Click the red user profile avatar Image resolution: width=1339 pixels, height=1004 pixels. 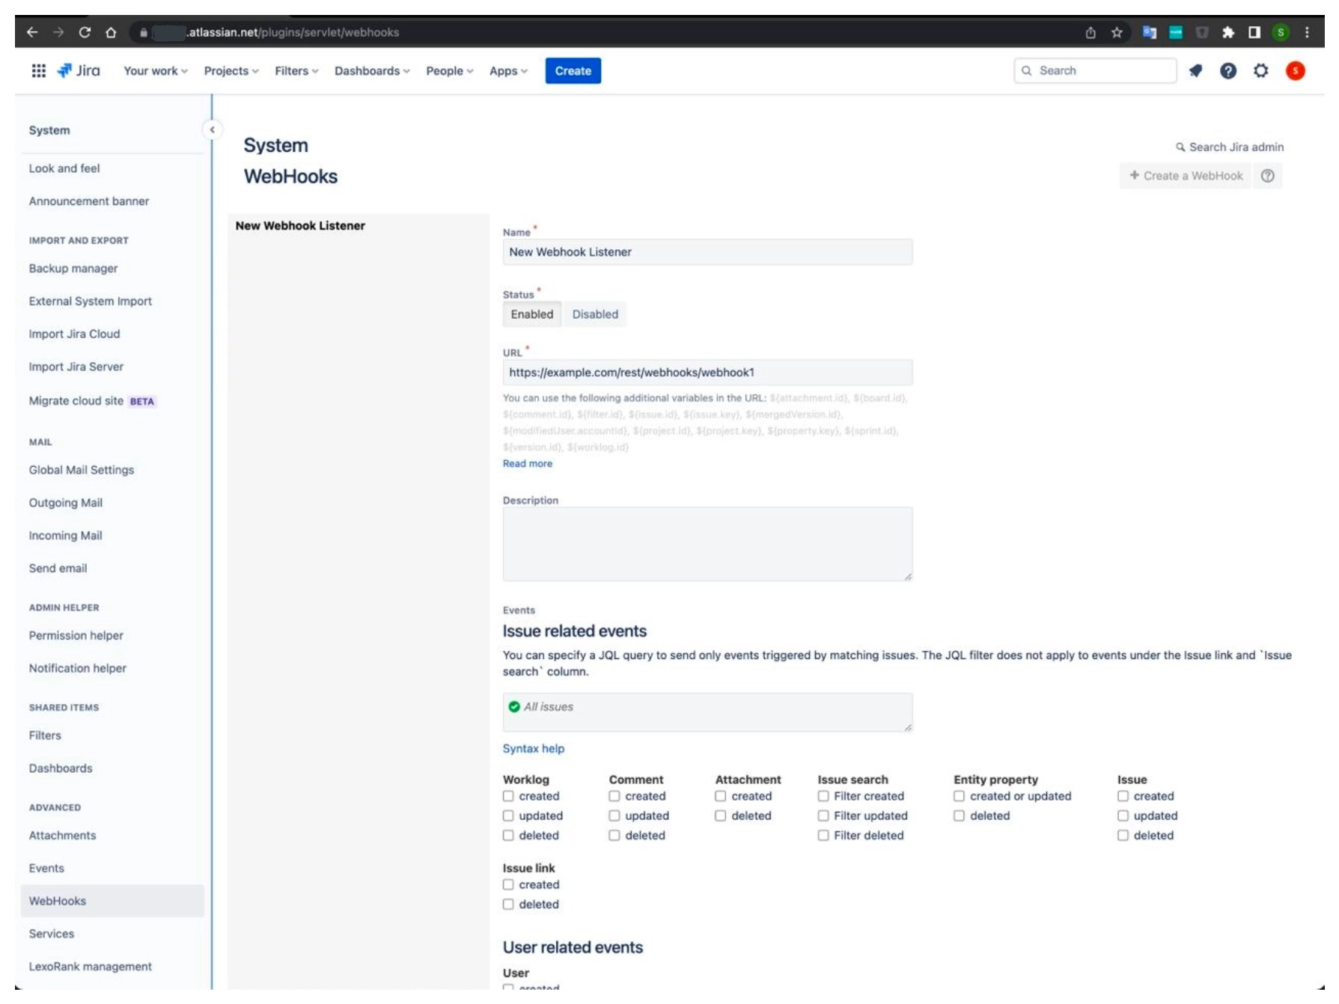(1295, 70)
